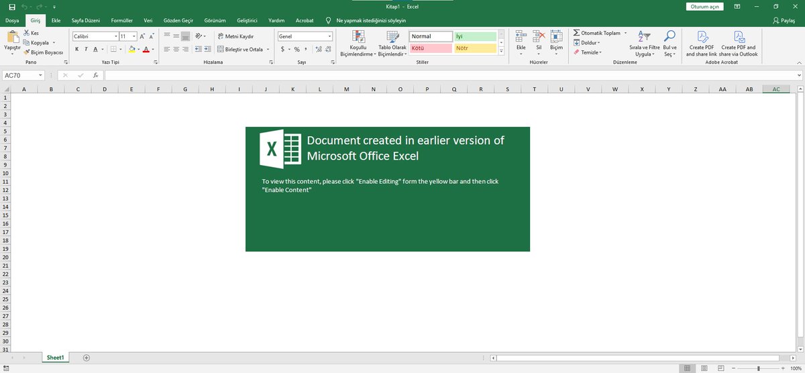This screenshot has height=373, width=805.
Task: Open the Doldur fill dropdown
Action: tap(587, 42)
